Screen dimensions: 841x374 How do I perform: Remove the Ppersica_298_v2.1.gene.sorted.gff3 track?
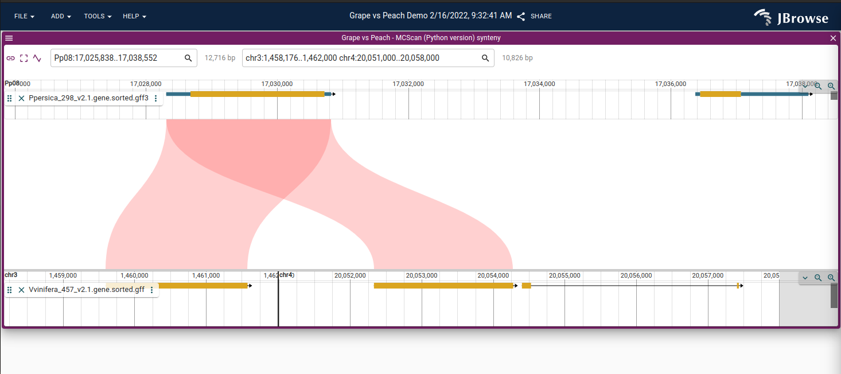(x=21, y=98)
